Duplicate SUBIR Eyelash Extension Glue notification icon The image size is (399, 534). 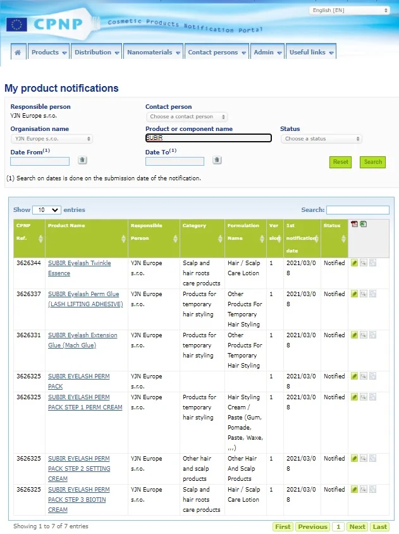(373, 335)
